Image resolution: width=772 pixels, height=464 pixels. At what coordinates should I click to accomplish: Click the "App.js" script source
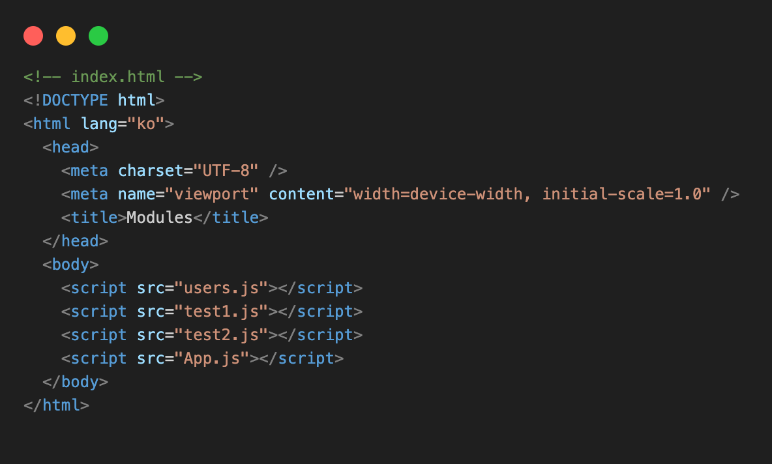[212, 358]
